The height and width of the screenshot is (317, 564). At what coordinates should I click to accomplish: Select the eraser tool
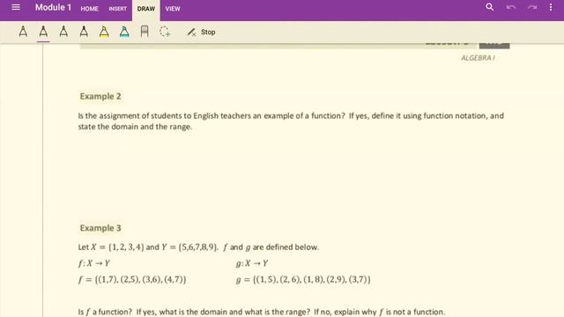click(145, 32)
